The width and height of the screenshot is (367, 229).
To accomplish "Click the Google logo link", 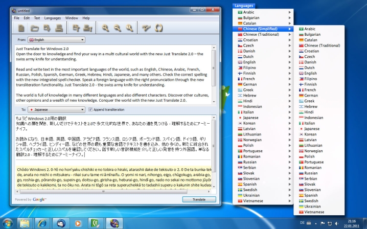I will tap(39, 199).
